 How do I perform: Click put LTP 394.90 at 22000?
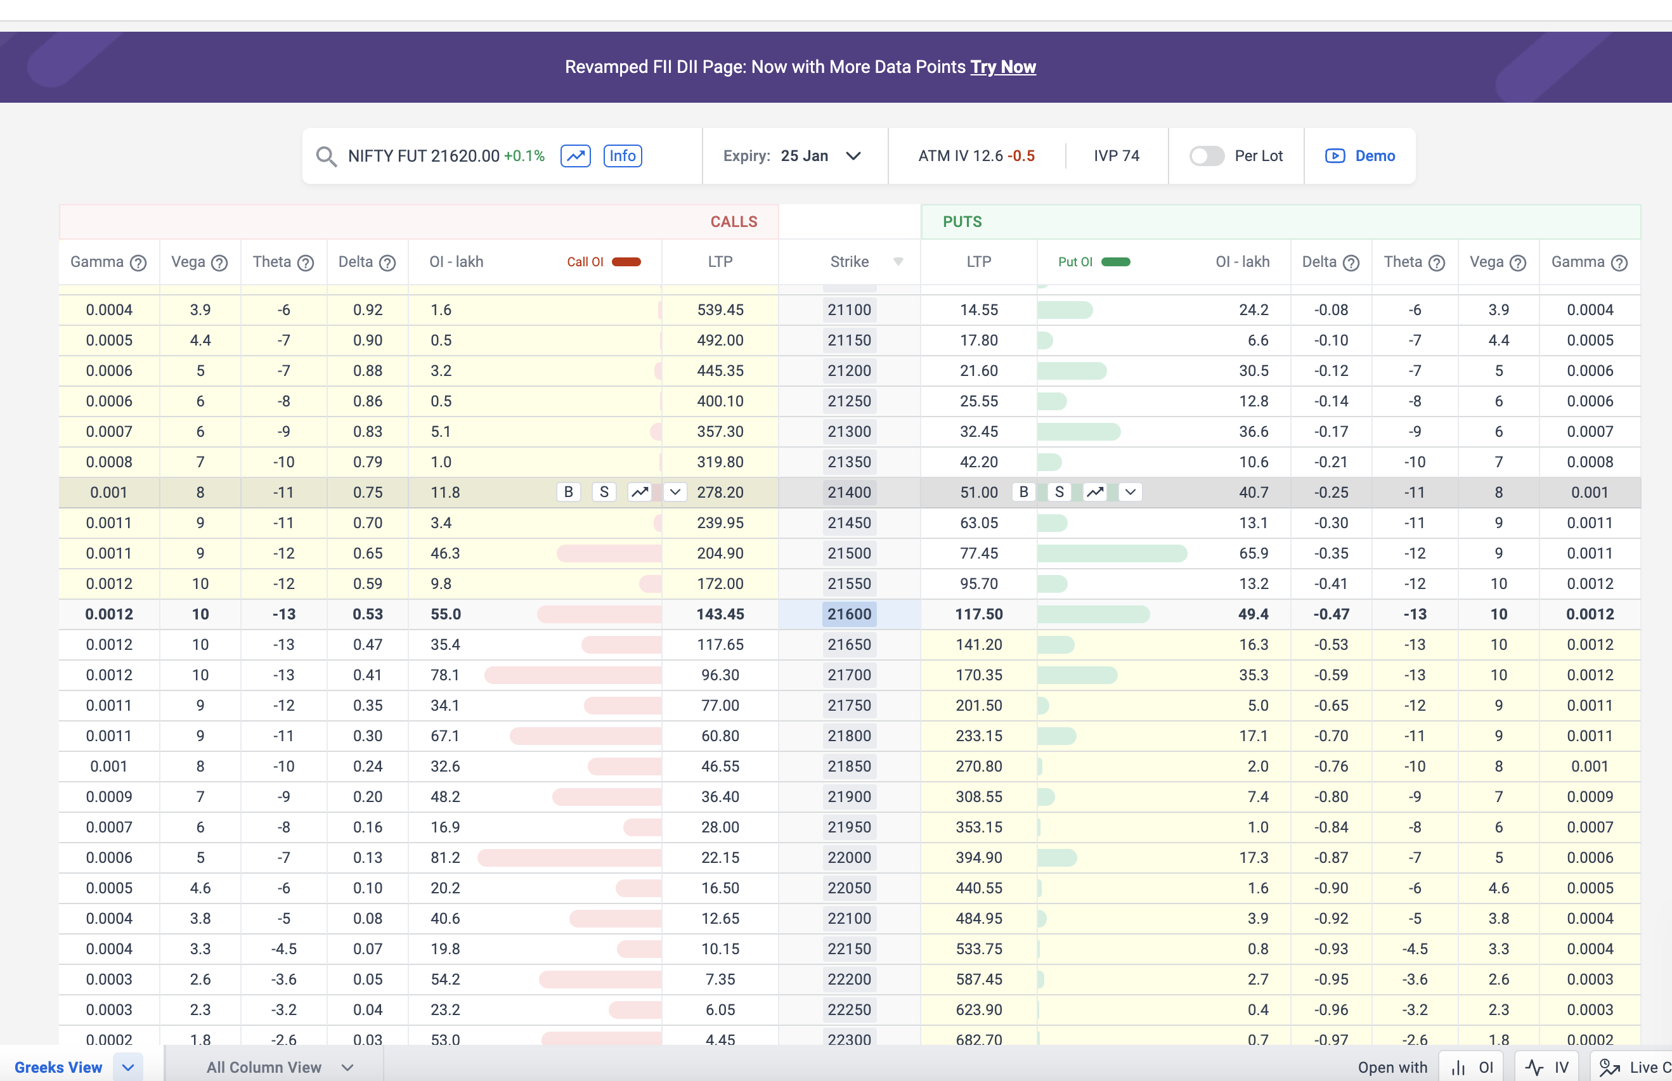(x=978, y=857)
